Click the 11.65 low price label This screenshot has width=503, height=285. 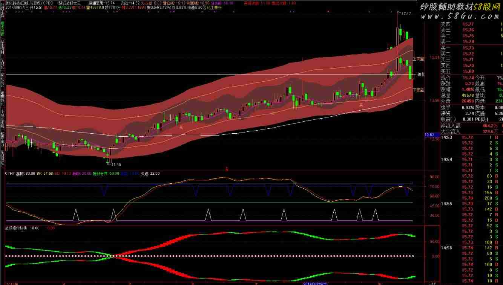pos(116,165)
